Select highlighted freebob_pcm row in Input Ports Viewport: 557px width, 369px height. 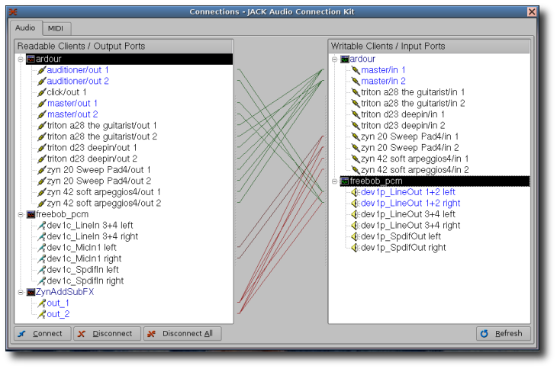435,181
